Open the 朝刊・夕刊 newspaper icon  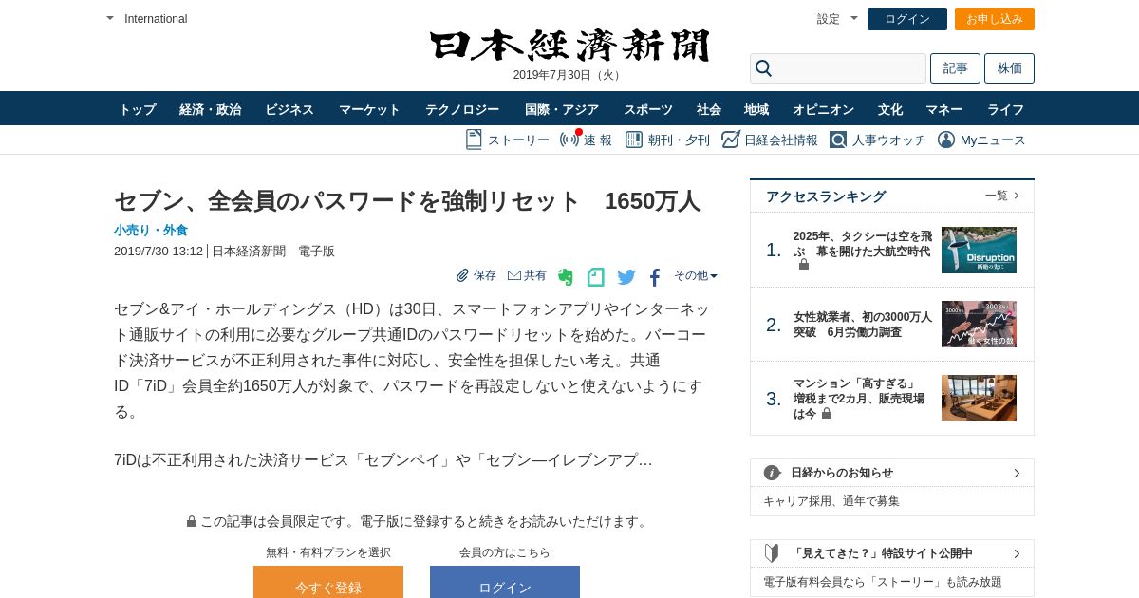[634, 140]
